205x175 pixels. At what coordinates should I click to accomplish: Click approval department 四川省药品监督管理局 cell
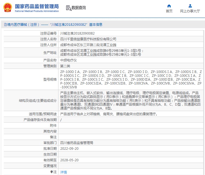click(77, 143)
